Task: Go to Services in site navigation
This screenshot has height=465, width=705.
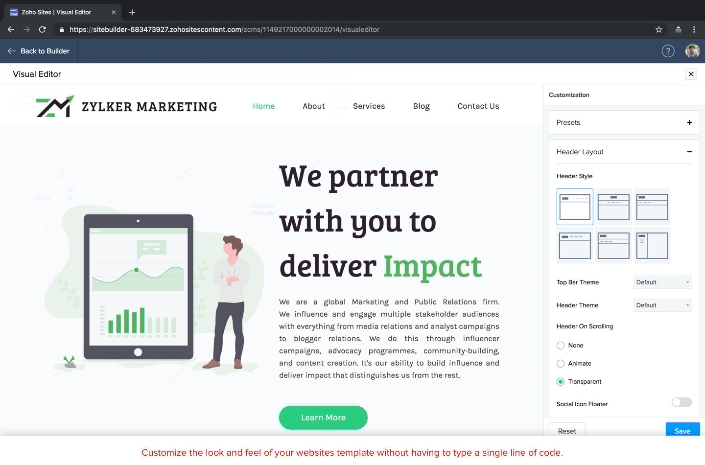Action: tap(369, 106)
